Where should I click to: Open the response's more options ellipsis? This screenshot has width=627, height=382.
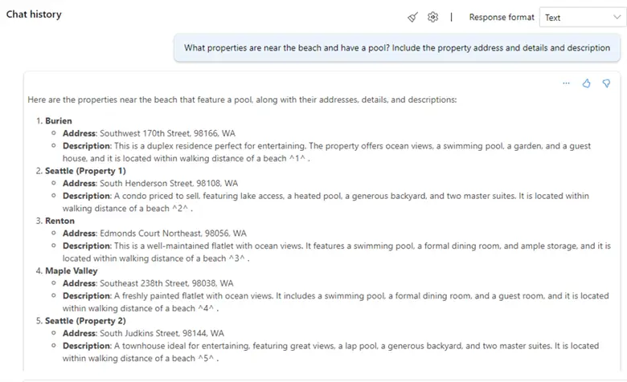point(566,83)
